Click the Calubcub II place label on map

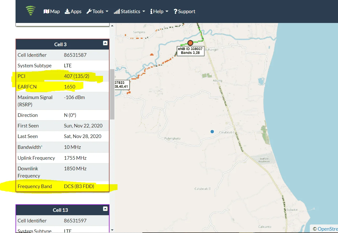pyautogui.click(x=203, y=189)
